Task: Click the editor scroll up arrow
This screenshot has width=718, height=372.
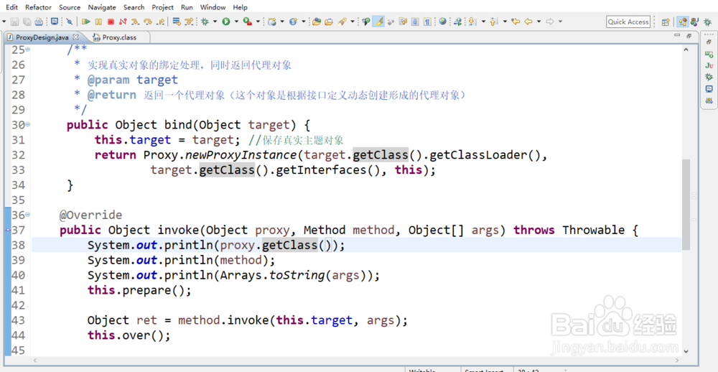Action: [x=686, y=49]
